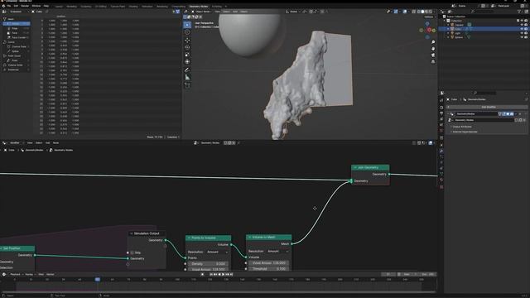Viewport: 530px width, 298px height.
Task: Open the spreadsheet Evaluated dropdown
Action: coord(16,12)
